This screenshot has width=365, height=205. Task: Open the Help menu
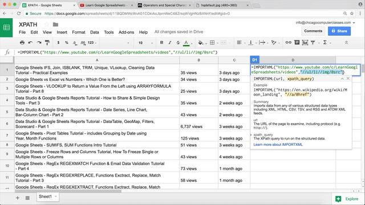(143, 32)
